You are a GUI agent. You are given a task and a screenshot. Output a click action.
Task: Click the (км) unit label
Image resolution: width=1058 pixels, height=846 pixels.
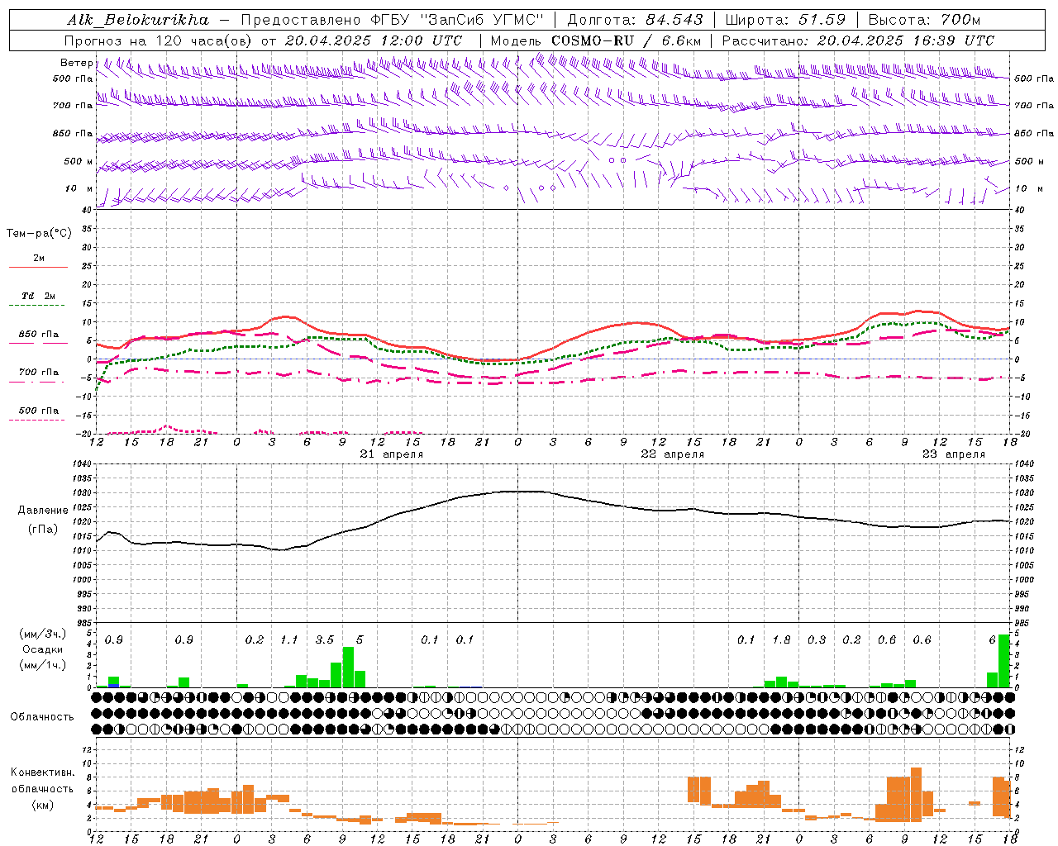pyautogui.click(x=42, y=805)
